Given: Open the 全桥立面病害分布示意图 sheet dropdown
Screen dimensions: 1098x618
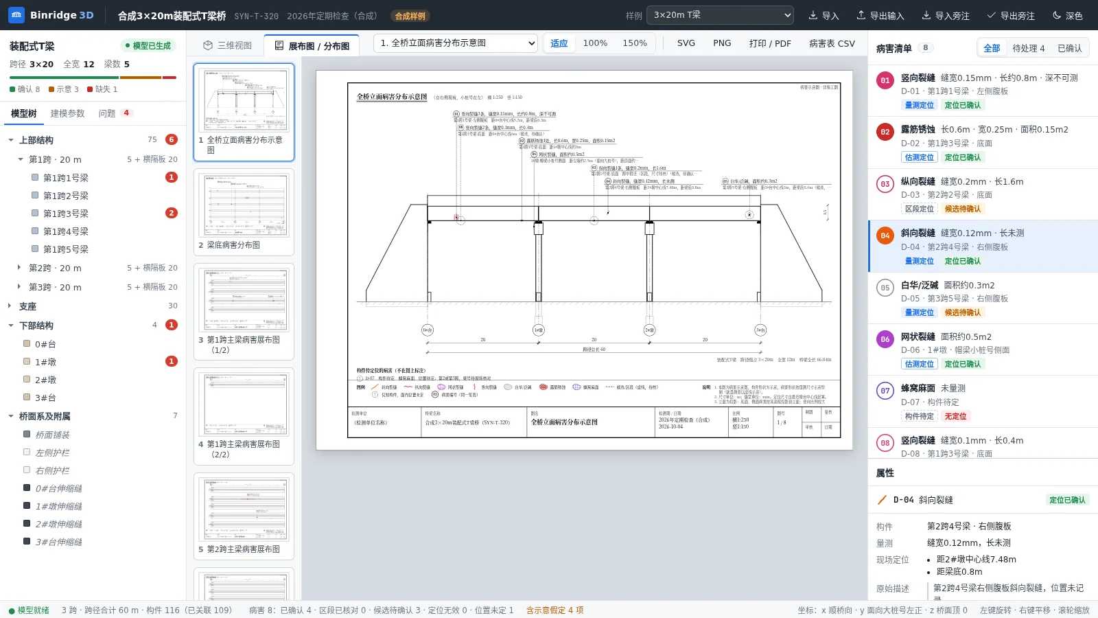Looking at the screenshot, I should 456,43.
